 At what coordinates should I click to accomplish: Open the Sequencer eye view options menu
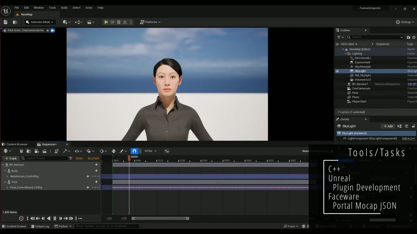pyautogui.click(x=79, y=151)
